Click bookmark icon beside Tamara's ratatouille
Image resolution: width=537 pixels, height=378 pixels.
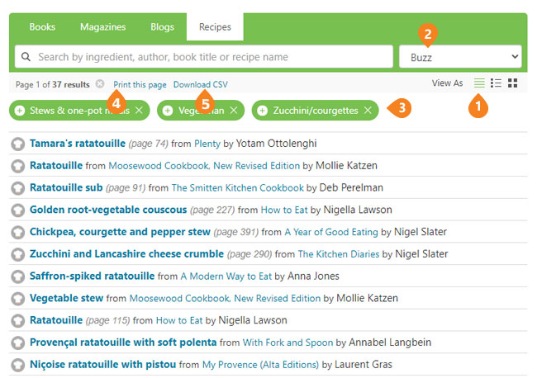pyautogui.click(x=18, y=144)
